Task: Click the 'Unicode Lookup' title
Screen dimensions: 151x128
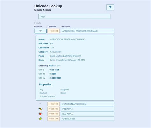Action: [48, 6]
